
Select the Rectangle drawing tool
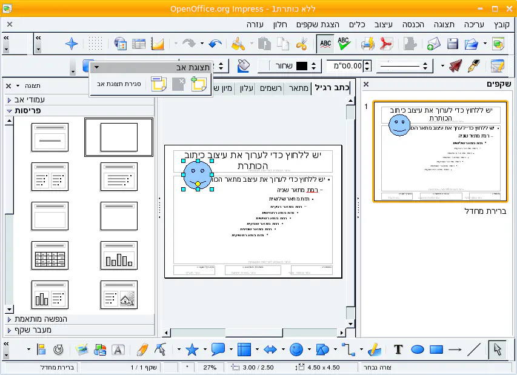click(436, 349)
